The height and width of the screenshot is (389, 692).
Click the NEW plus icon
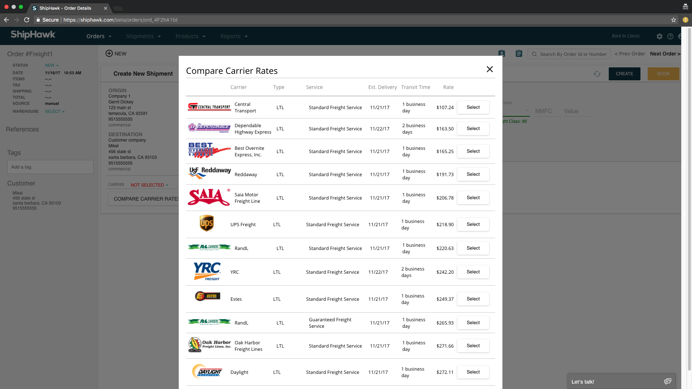tap(109, 53)
